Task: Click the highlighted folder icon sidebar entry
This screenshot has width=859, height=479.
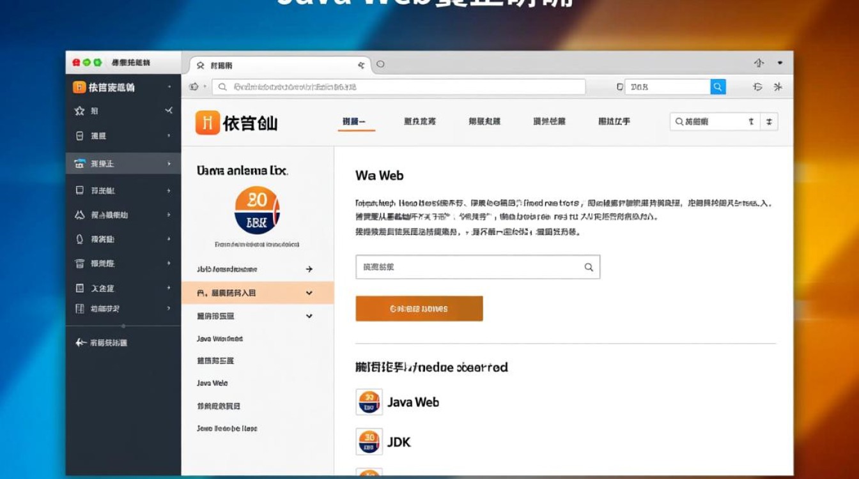Action: pyautogui.click(x=79, y=163)
